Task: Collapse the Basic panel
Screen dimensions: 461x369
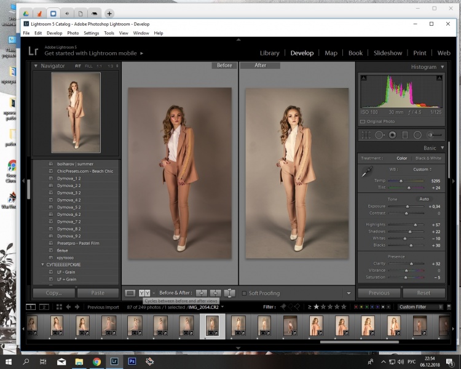Action: click(x=442, y=148)
